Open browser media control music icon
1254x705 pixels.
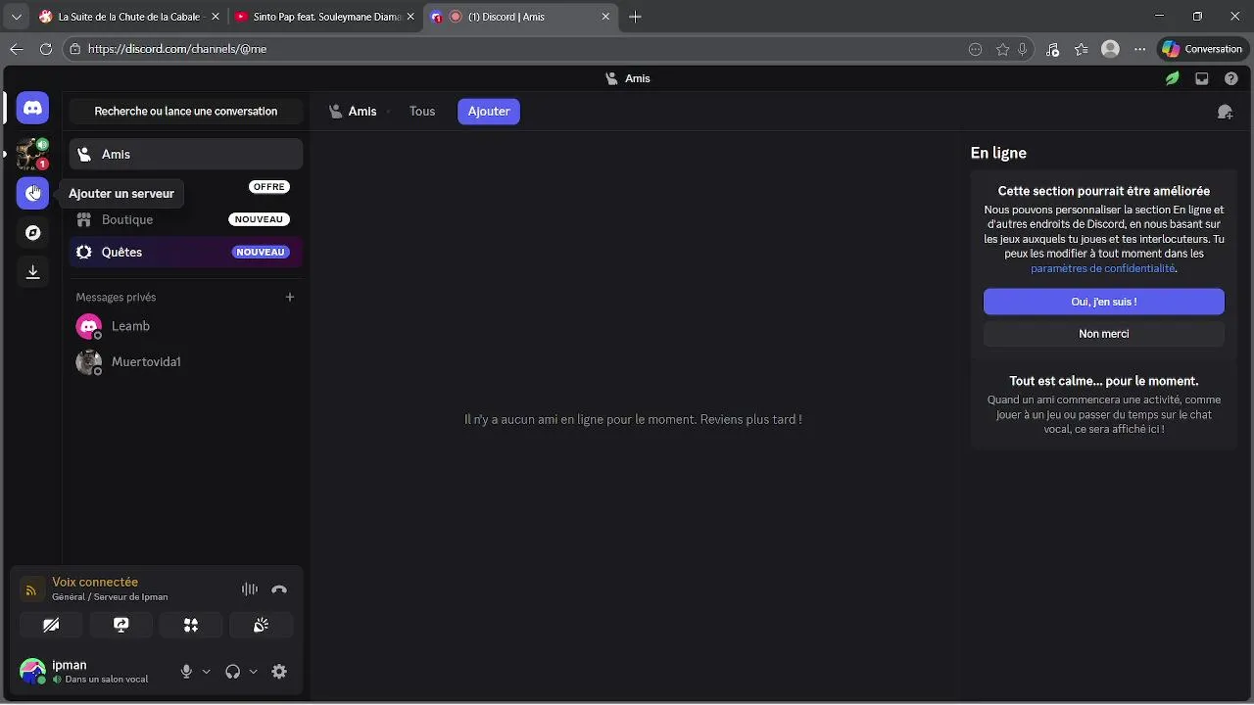point(1052,49)
